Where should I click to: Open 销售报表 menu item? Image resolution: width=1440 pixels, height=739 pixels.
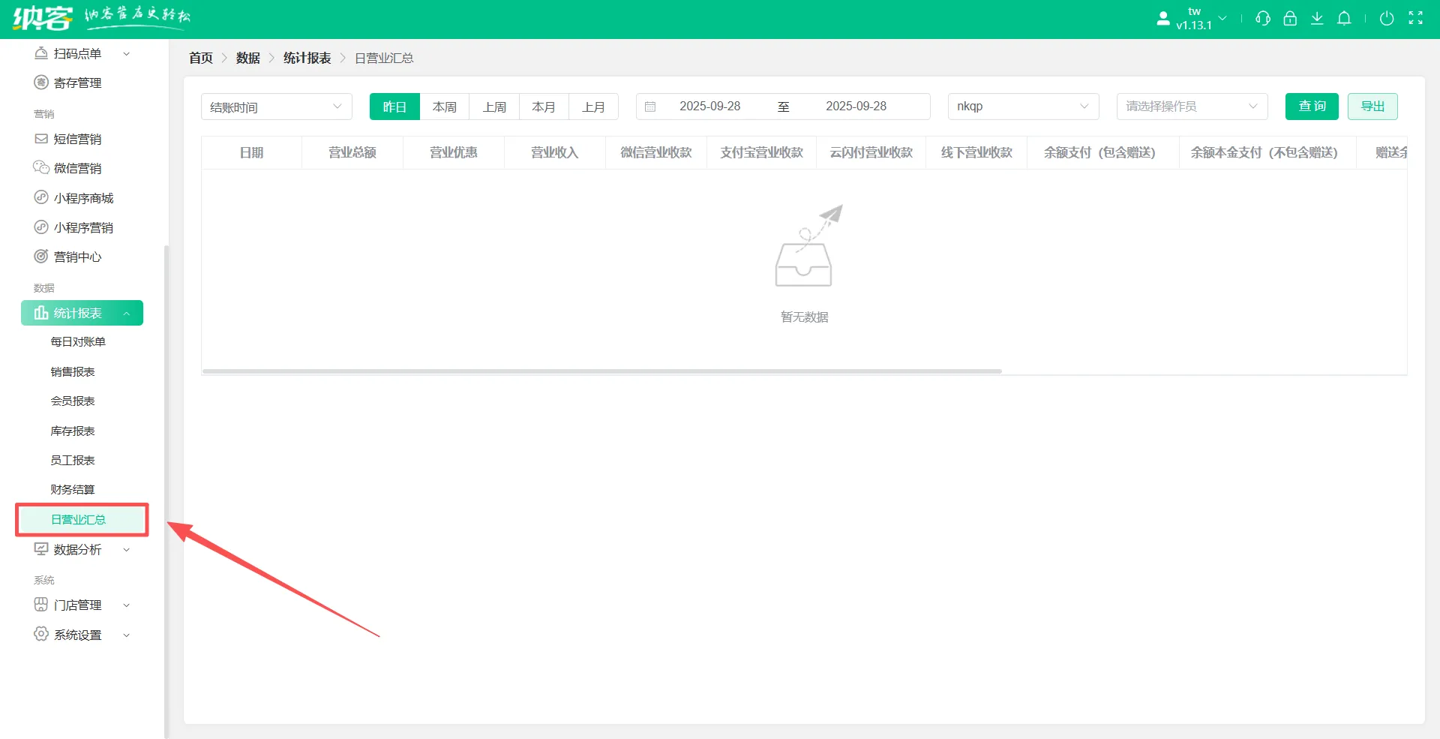click(73, 372)
